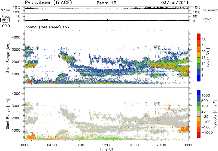Click the orange velocity patch near 00:00 end
Image resolution: width=218 pixels, height=151 pixels.
coord(184,129)
